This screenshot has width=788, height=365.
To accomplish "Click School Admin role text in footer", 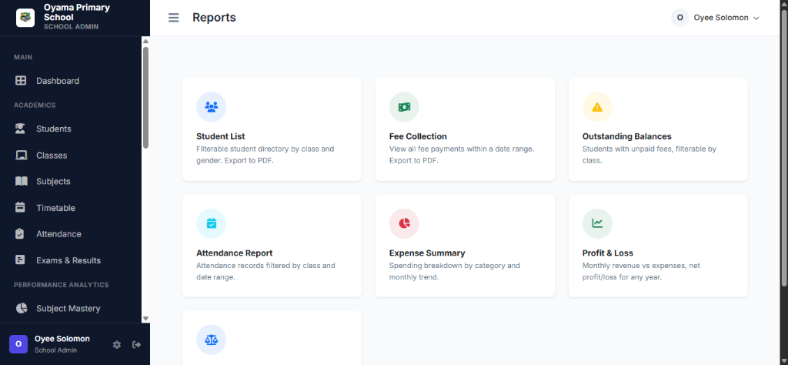I will [x=55, y=350].
